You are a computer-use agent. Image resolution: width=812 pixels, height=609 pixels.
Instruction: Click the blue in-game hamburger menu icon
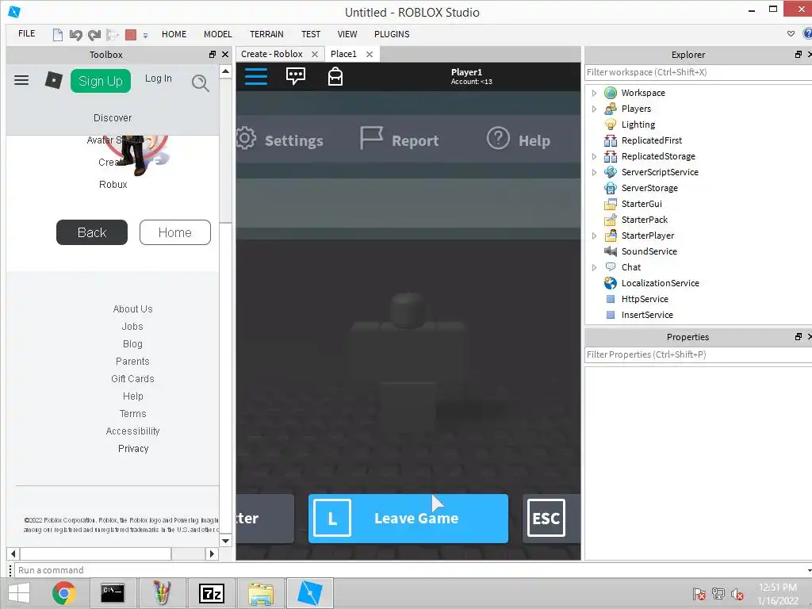tap(256, 77)
